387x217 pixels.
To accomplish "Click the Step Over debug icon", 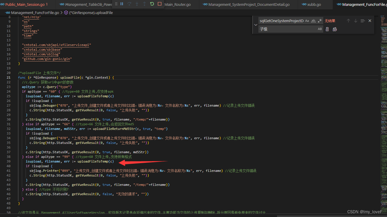I will [129, 4].
